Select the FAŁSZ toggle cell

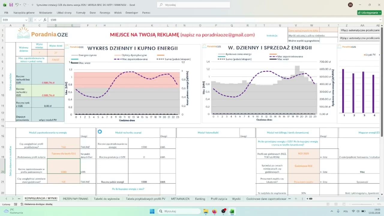pos(56,60)
